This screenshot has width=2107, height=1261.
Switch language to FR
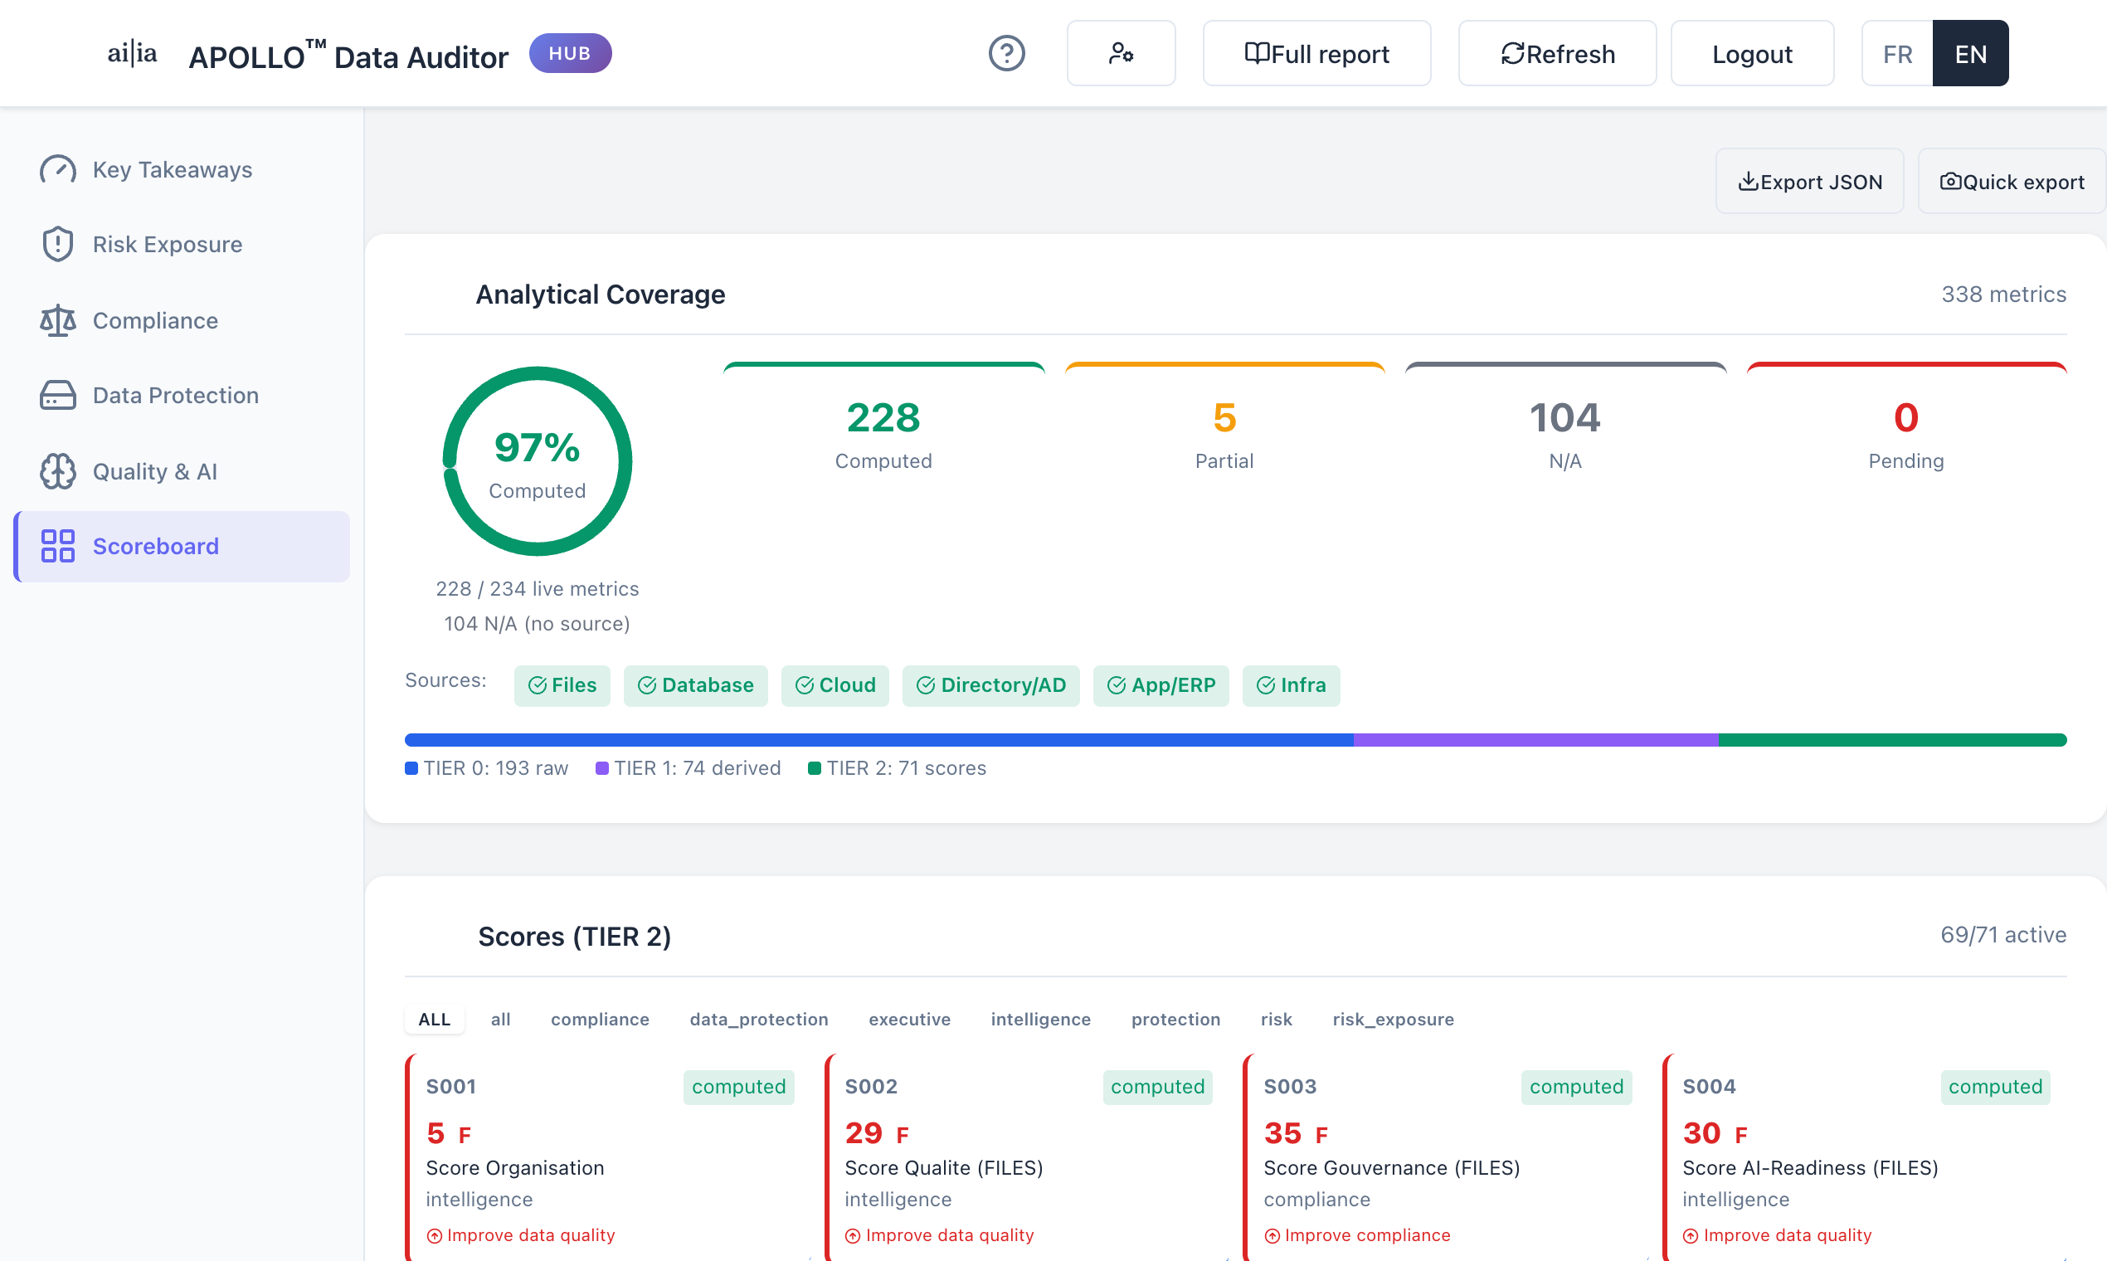click(1896, 54)
